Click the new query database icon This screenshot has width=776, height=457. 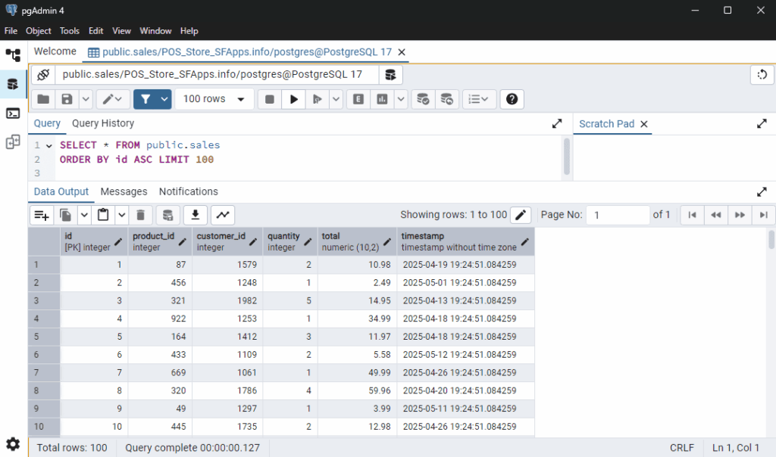390,75
